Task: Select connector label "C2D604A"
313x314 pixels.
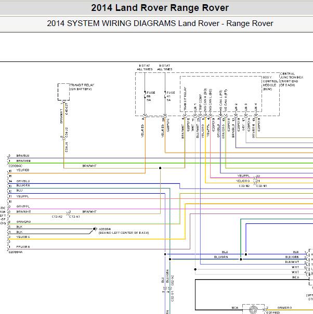Action: 16,252
